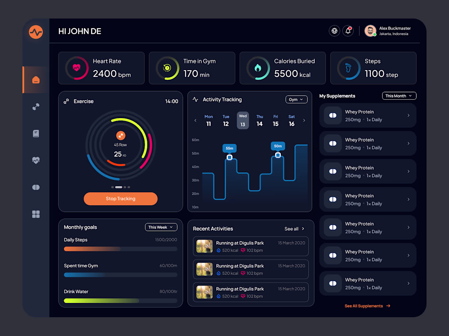
Task: Expand first Whey Protein supplement chevron
Action: [x=409, y=115]
